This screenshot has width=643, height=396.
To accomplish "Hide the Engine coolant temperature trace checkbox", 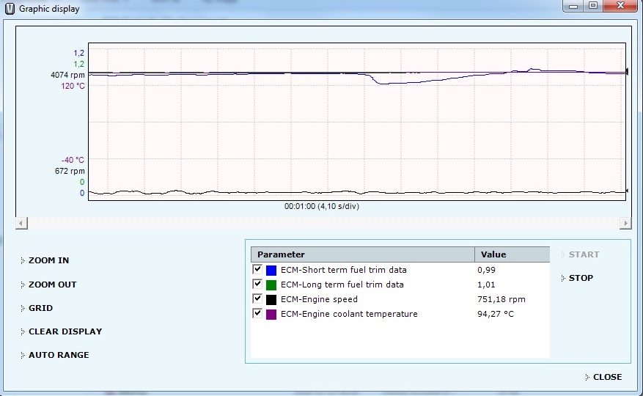I will pyautogui.click(x=257, y=314).
